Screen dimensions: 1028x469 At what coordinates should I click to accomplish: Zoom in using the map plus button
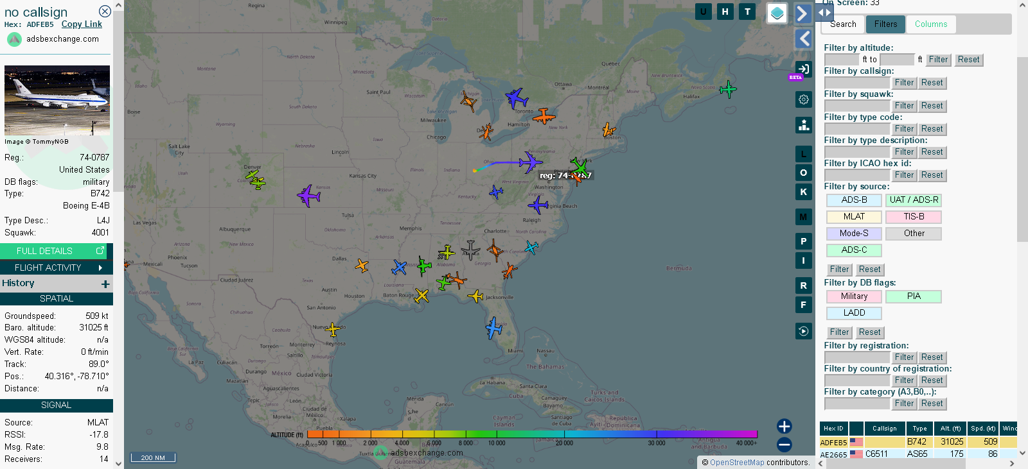(x=784, y=427)
